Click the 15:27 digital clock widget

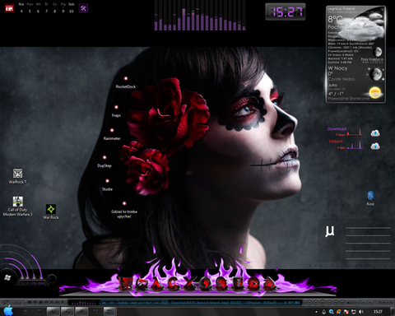tap(286, 12)
